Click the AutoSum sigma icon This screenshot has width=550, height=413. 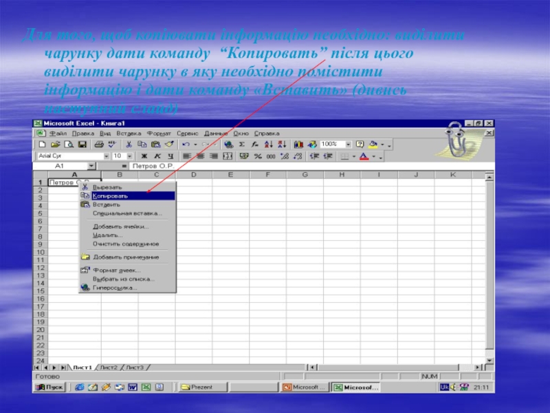coord(241,145)
